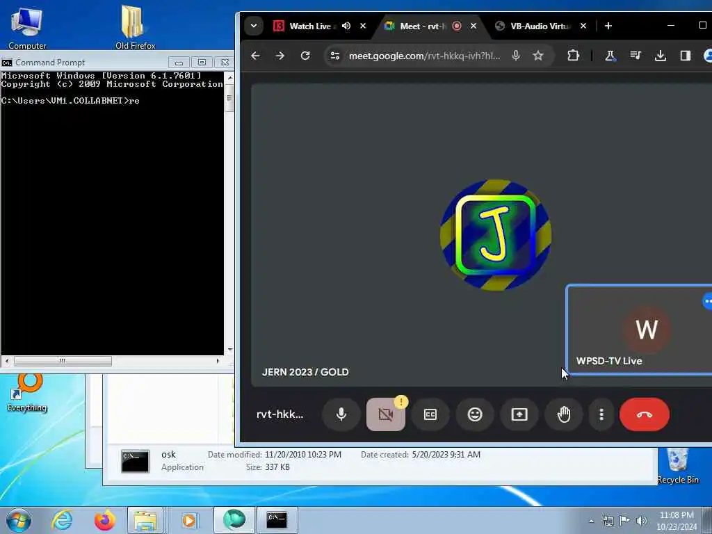This screenshot has height=534, width=712.
Task: Go forward in the browser
Action: (280, 56)
